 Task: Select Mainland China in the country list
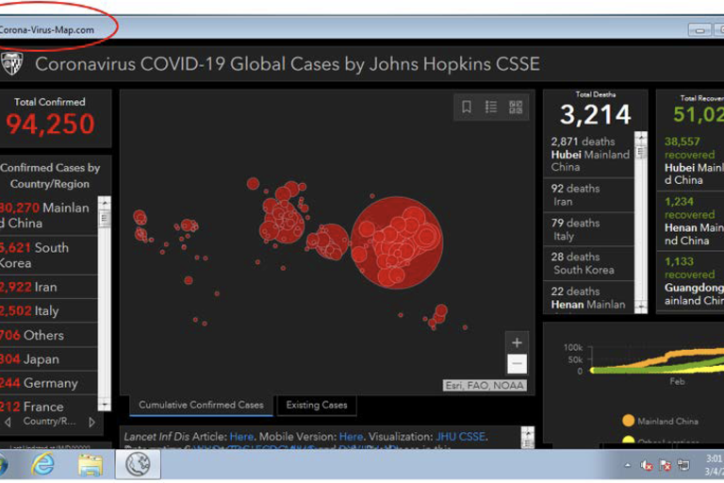(x=48, y=215)
